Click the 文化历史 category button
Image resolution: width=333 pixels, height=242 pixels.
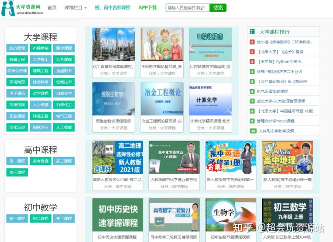coord(17,127)
